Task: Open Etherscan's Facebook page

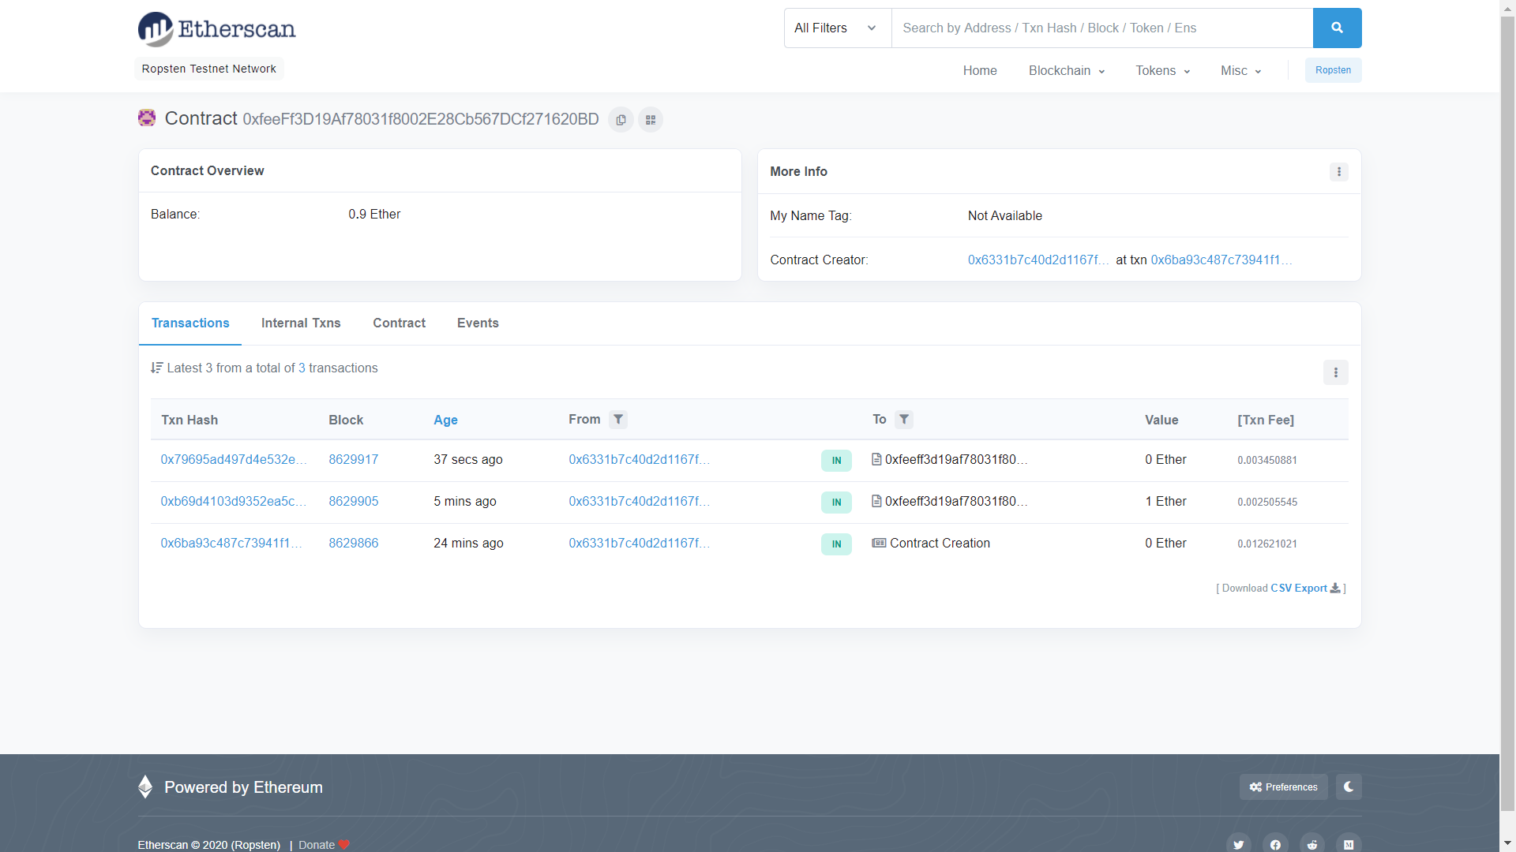Action: coord(1275,844)
